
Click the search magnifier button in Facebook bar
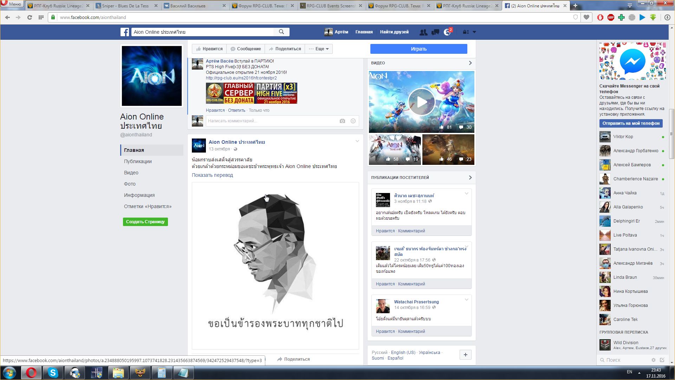[281, 32]
